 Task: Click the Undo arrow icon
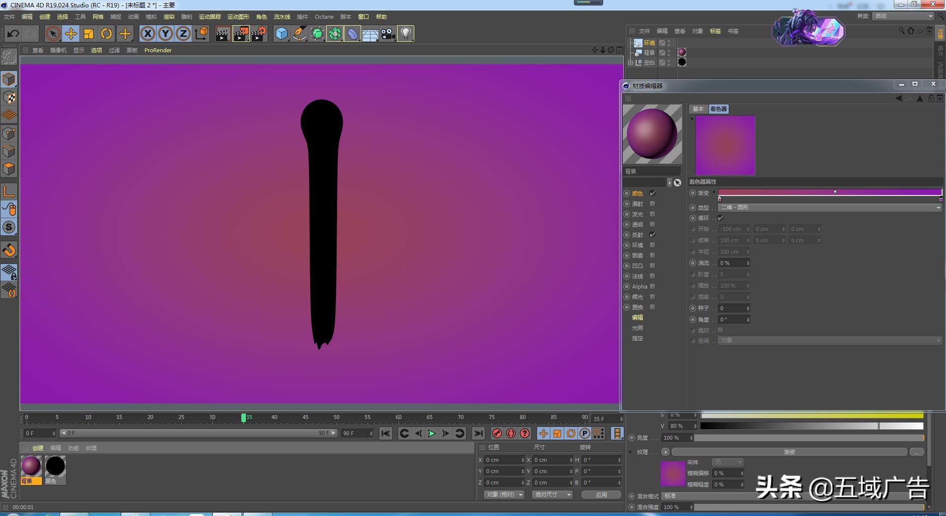(x=13, y=34)
